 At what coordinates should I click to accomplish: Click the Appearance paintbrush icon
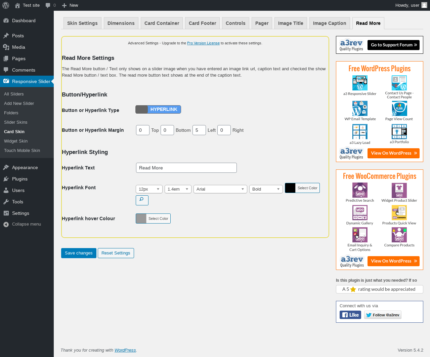point(6,167)
